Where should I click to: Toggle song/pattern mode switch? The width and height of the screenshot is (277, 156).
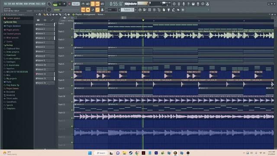55,4
